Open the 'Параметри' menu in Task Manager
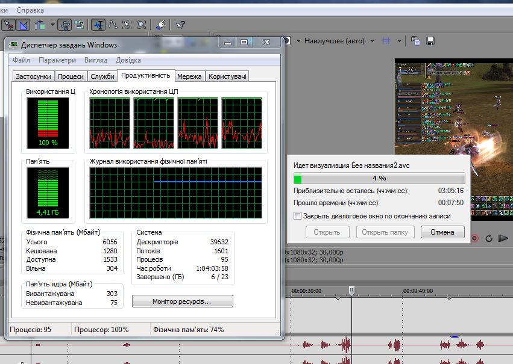This screenshot has width=513, height=364. (57, 60)
